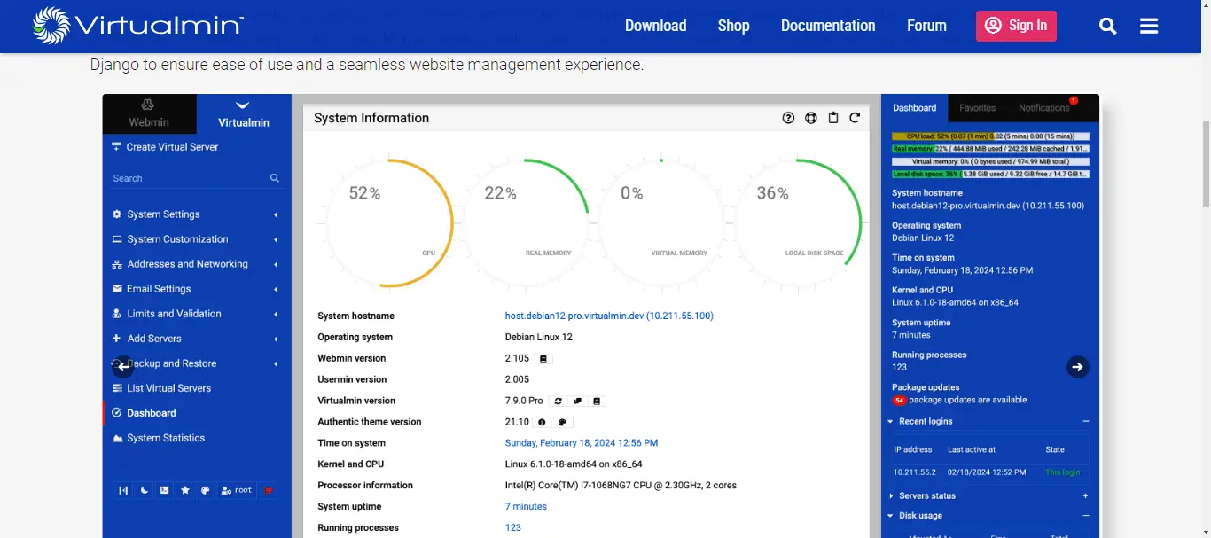The width and height of the screenshot is (1211, 538).
Task: Click the info icon beside Authentic theme version
Action: click(542, 423)
